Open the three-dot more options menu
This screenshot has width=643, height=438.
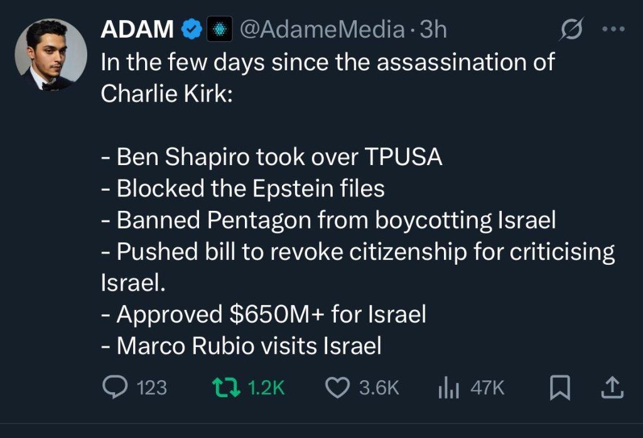point(613,29)
